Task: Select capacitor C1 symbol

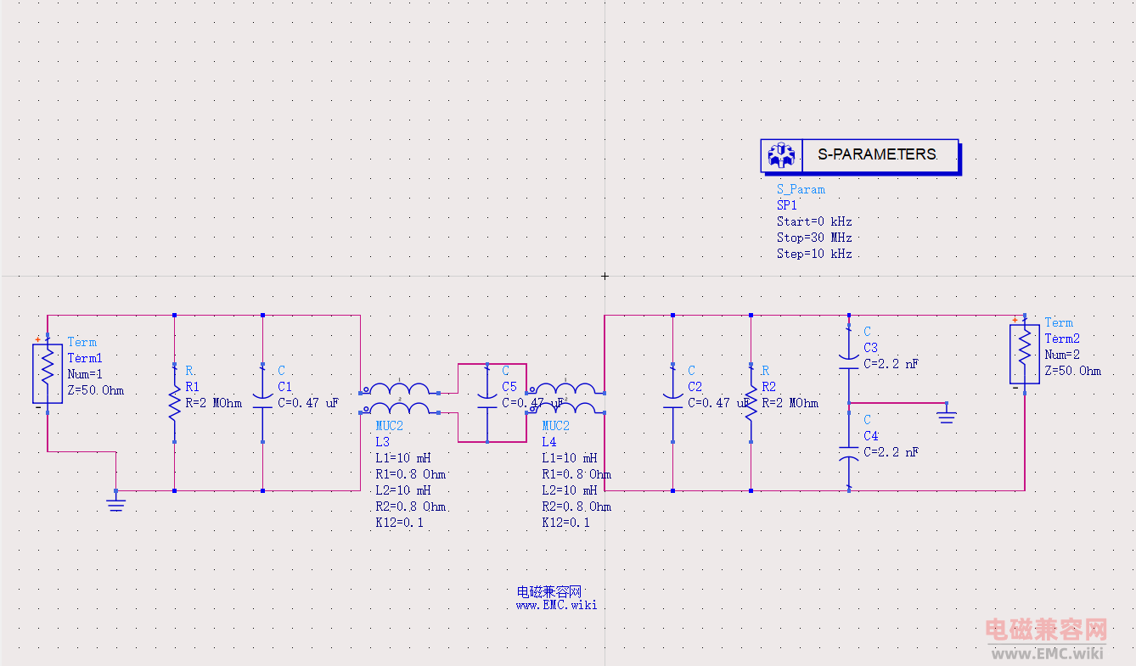Action: point(263,403)
